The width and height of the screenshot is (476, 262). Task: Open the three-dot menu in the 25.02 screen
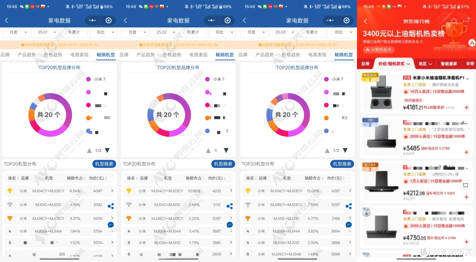pos(211,20)
